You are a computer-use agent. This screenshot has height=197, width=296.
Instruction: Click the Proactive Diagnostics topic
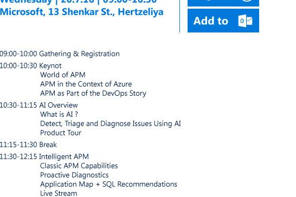74,175
